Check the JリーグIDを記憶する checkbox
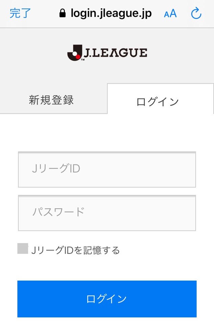Viewport: 214px width, 335px height. coord(23,249)
